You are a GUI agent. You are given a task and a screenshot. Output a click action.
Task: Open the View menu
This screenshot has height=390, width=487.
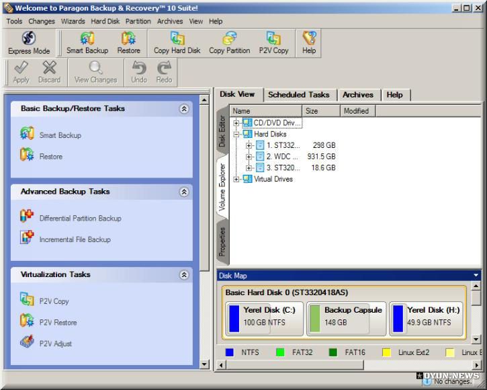[195, 21]
